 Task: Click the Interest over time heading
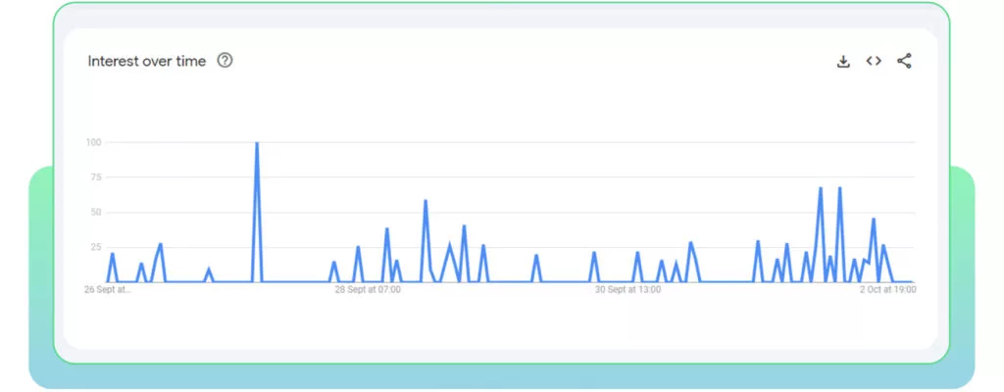click(x=147, y=61)
